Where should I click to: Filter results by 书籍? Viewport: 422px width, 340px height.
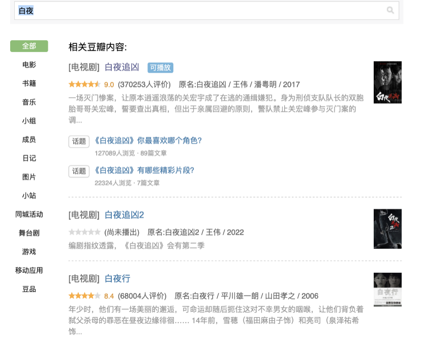29,83
